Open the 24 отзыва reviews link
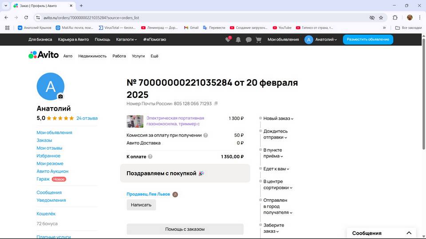426x239 pixels. coord(87,118)
